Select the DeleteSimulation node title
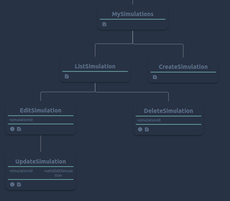The height and width of the screenshot is (201, 230). 168,111
